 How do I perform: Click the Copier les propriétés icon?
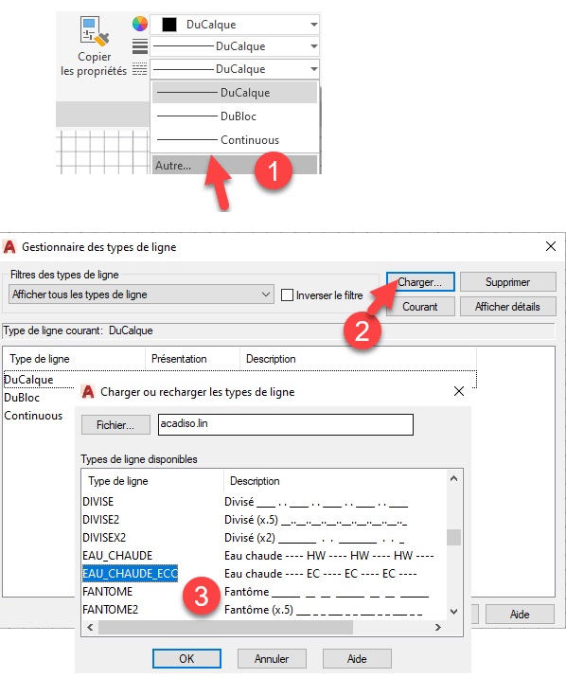(x=95, y=30)
